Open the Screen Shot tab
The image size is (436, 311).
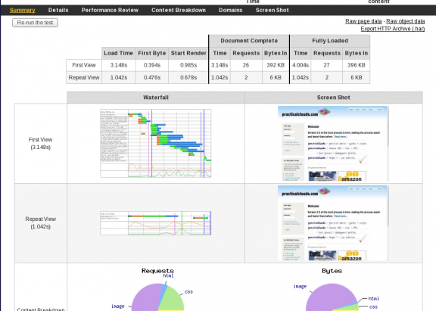[272, 11]
